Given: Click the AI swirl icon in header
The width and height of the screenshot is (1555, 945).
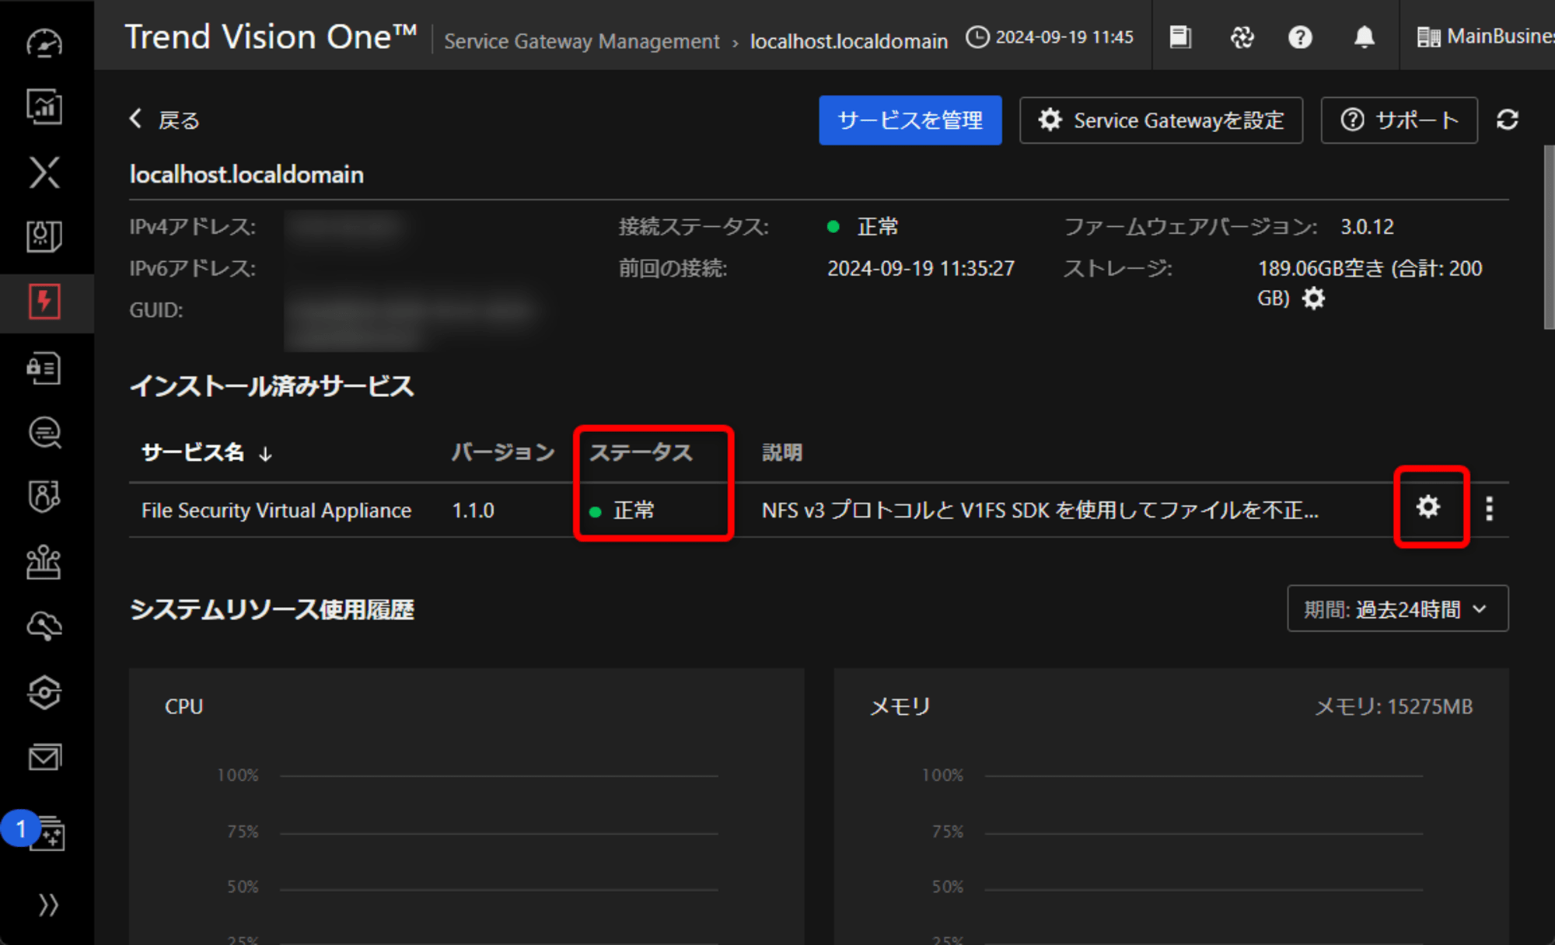Looking at the screenshot, I should 1242,37.
